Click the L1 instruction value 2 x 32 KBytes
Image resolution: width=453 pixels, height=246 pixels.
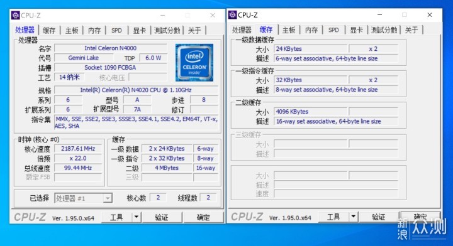click(167, 158)
